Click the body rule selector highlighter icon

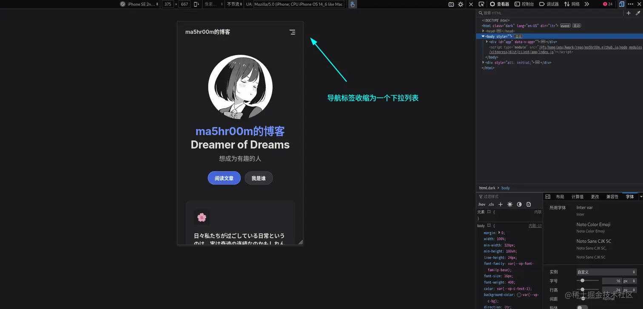point(489,226)
